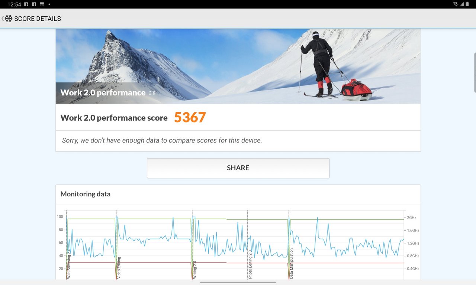Tap the cellular signal strength icon

pos(461,4)
